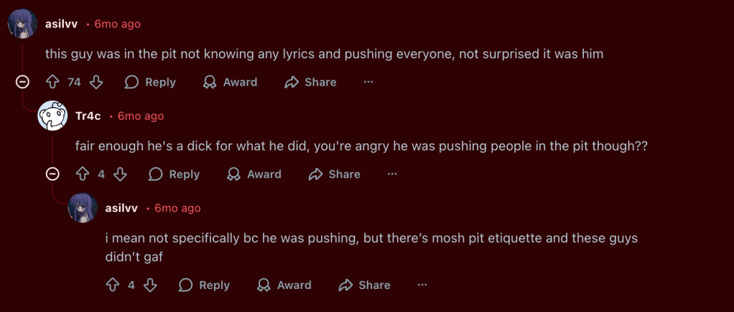Downvote asilvv's mosh pit etiquette reply

[151, 285]
